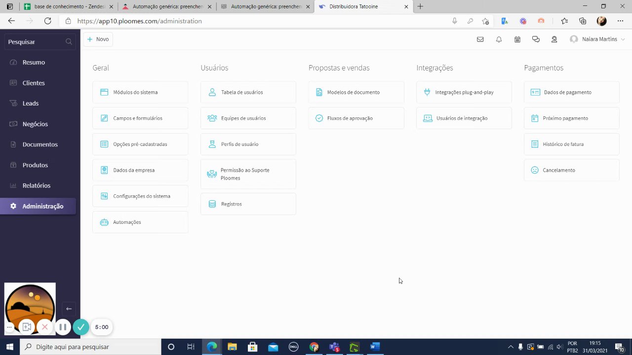Switch to the second Automação genérica tab
632x355 pixels.
tap(265, 6)
